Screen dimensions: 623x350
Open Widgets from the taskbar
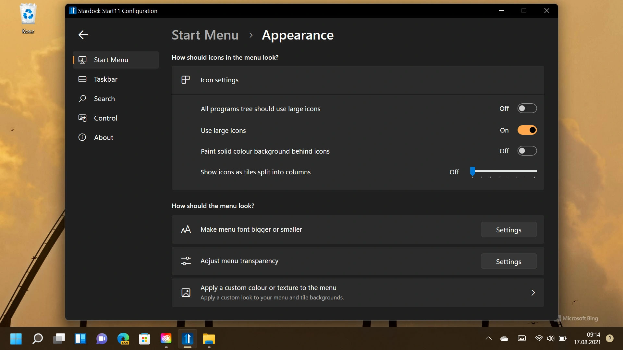tap(80, 339)
